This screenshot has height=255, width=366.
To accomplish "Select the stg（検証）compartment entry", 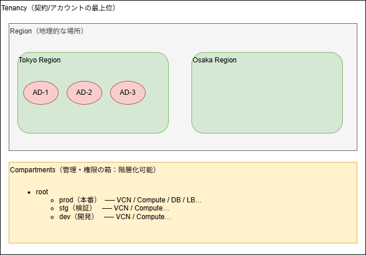I will [76, 208].
